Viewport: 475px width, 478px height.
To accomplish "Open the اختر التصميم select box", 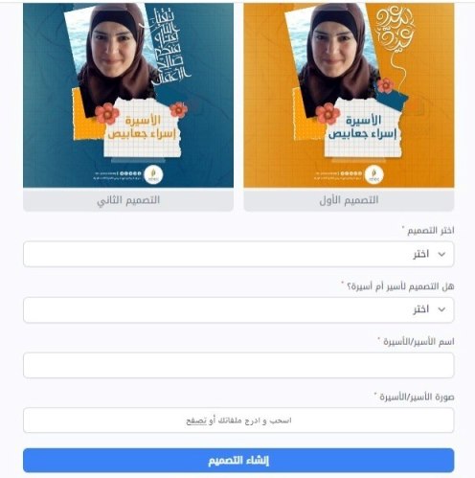I will click(238, 254).
